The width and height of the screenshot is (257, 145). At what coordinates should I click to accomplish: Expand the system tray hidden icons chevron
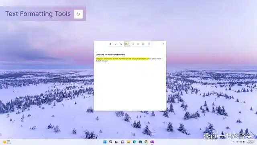coord(233,142)
